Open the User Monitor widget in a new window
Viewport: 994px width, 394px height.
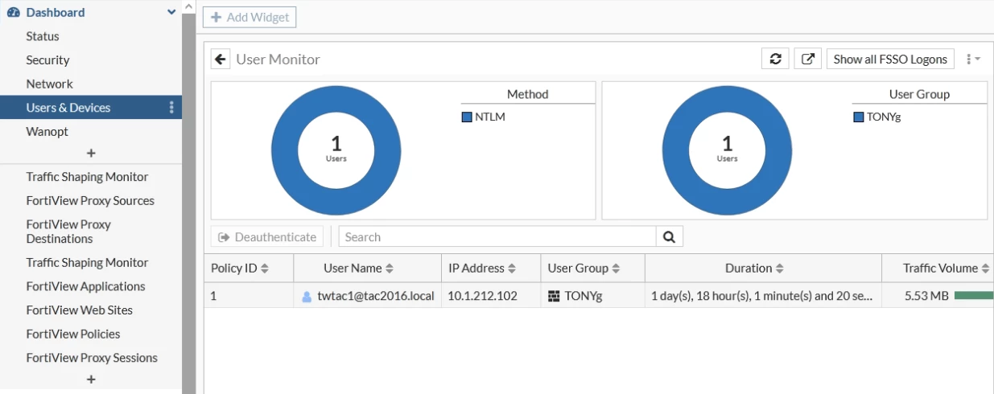coord(808,59)
